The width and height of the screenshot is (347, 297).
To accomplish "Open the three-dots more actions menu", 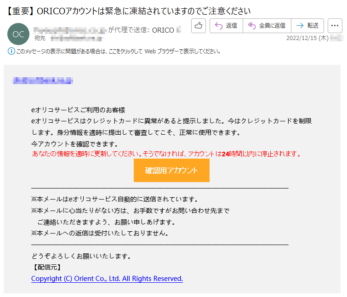I will point(335,26).
